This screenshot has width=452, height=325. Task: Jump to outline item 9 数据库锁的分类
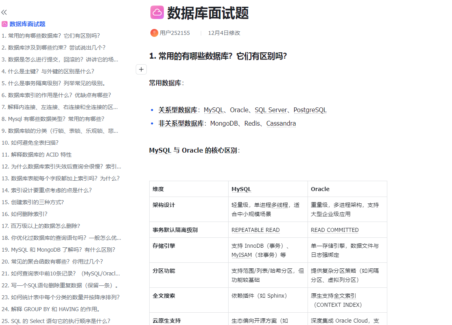(x=60, y=131)
